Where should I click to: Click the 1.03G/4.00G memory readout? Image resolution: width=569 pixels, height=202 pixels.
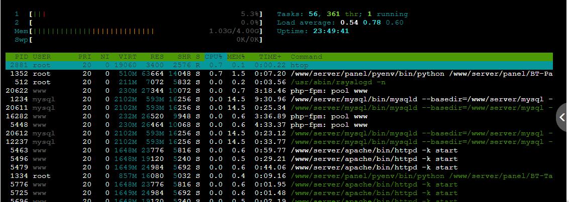click(234, 31)
